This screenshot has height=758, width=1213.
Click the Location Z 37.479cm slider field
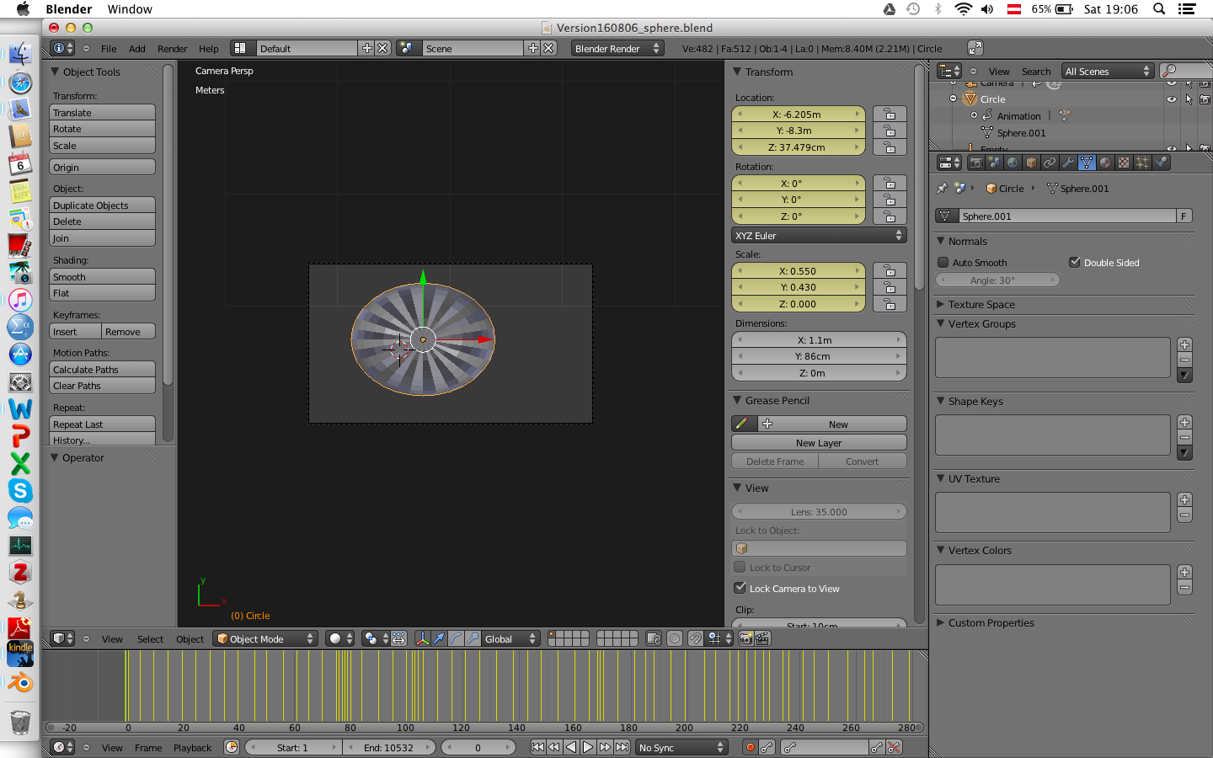coord(799,147)
